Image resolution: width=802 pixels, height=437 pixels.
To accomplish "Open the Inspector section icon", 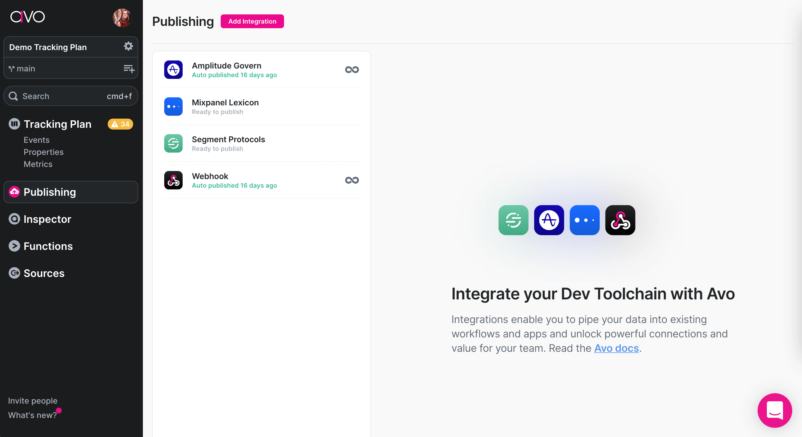I will pyautogui.click(x=14, y=219).
